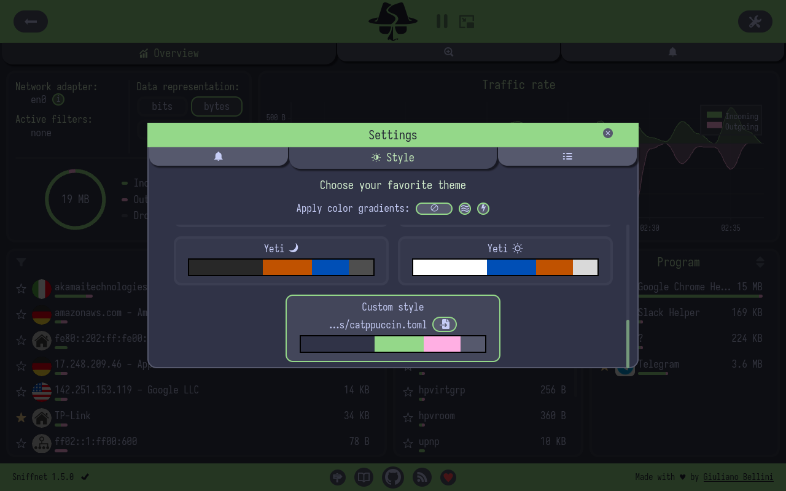Click the Sniffnet 1.5.0 version text
Screen dimensions: 786x491
coord(43,477)
